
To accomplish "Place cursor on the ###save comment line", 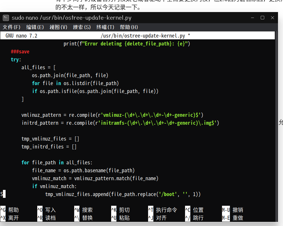I will tap(20, 52).
